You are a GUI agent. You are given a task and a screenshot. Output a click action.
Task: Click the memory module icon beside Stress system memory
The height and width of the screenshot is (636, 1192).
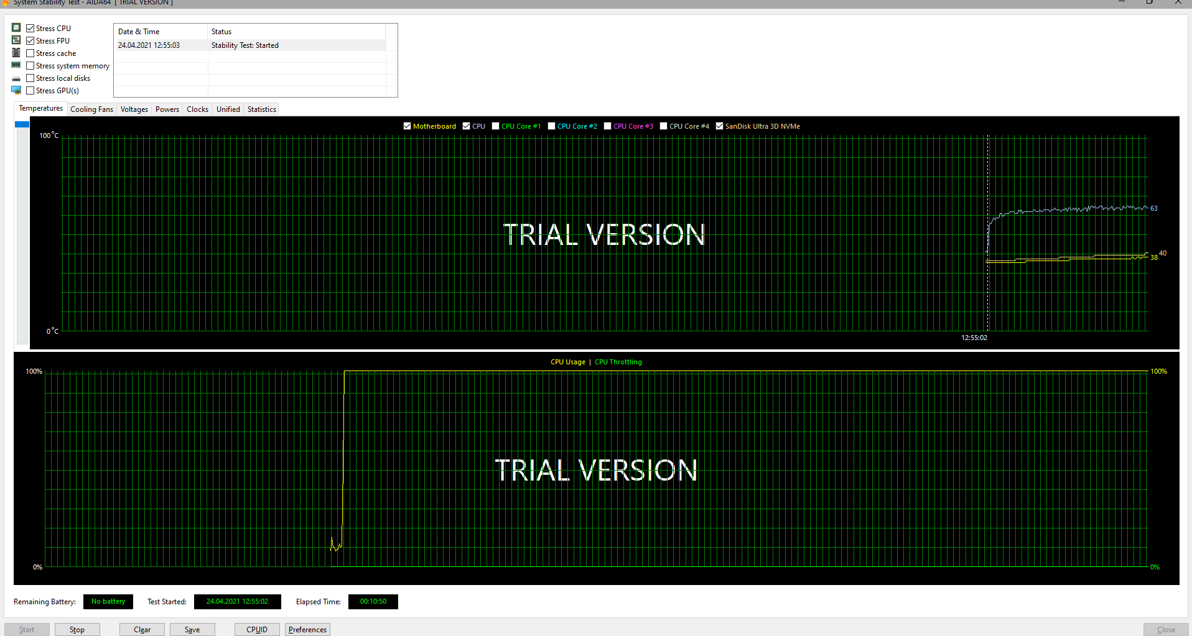point(16,65)
